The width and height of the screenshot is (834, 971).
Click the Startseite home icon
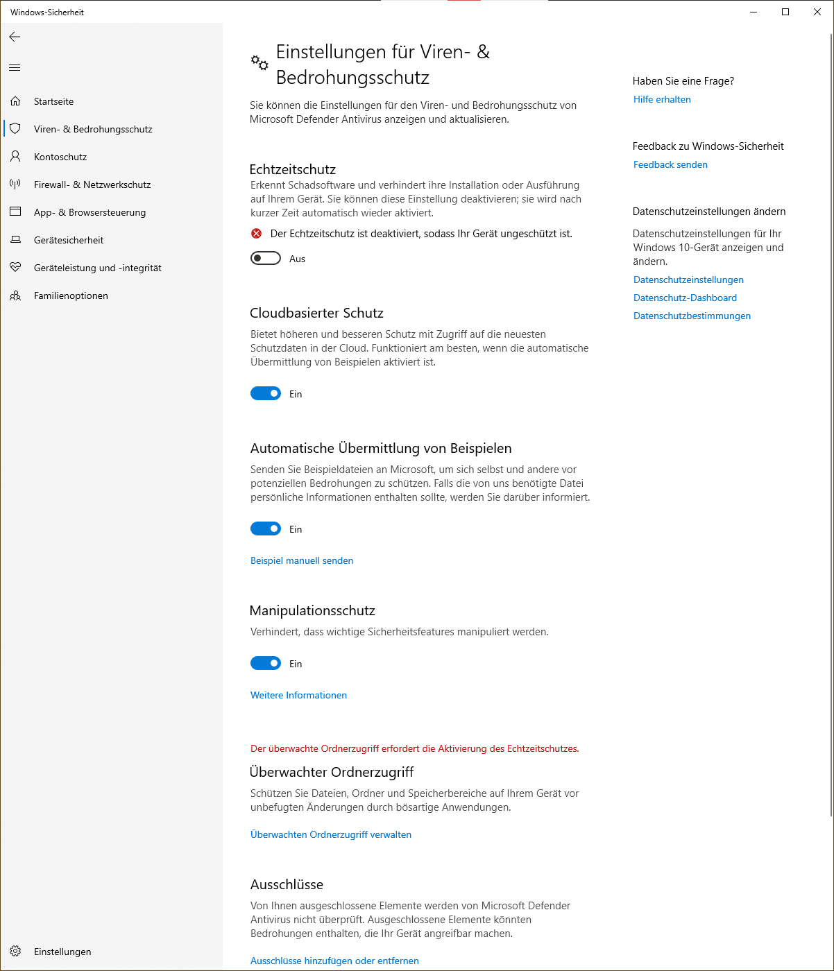tap(15, 101)
